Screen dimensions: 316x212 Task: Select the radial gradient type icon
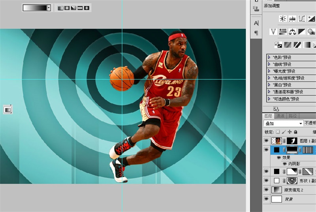[x=67, y=8]
